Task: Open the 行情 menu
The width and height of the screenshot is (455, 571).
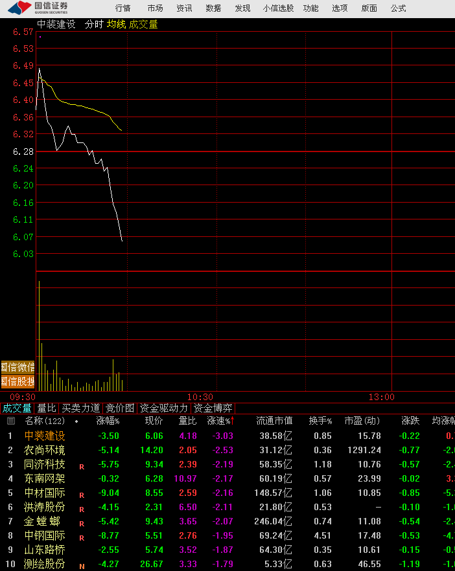Action: pos(123,8)
